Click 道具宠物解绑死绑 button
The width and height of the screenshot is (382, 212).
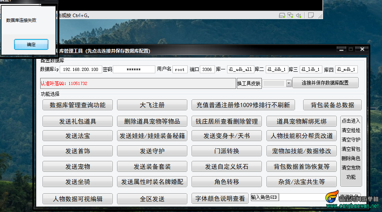302,121
